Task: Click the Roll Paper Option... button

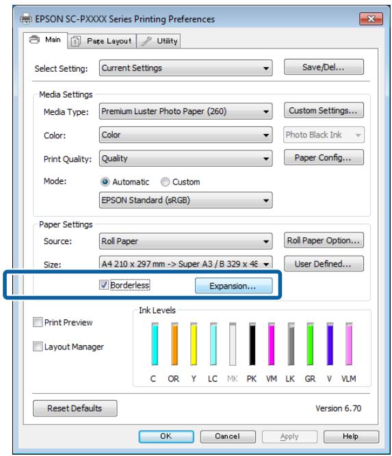Action: point(324,240)
